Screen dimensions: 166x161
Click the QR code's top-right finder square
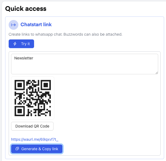[46, 85]
